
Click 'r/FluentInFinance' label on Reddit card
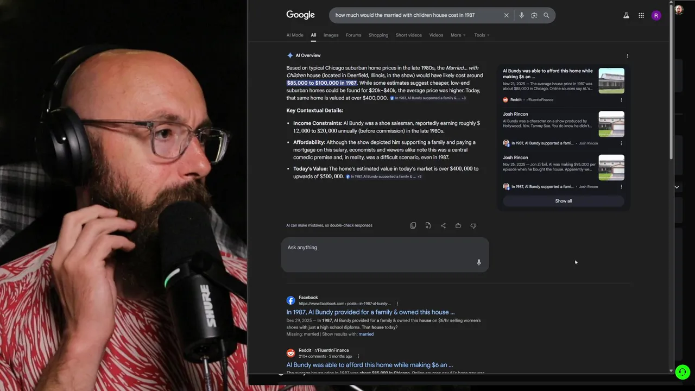pyautogui.click(x=539, y=100)
